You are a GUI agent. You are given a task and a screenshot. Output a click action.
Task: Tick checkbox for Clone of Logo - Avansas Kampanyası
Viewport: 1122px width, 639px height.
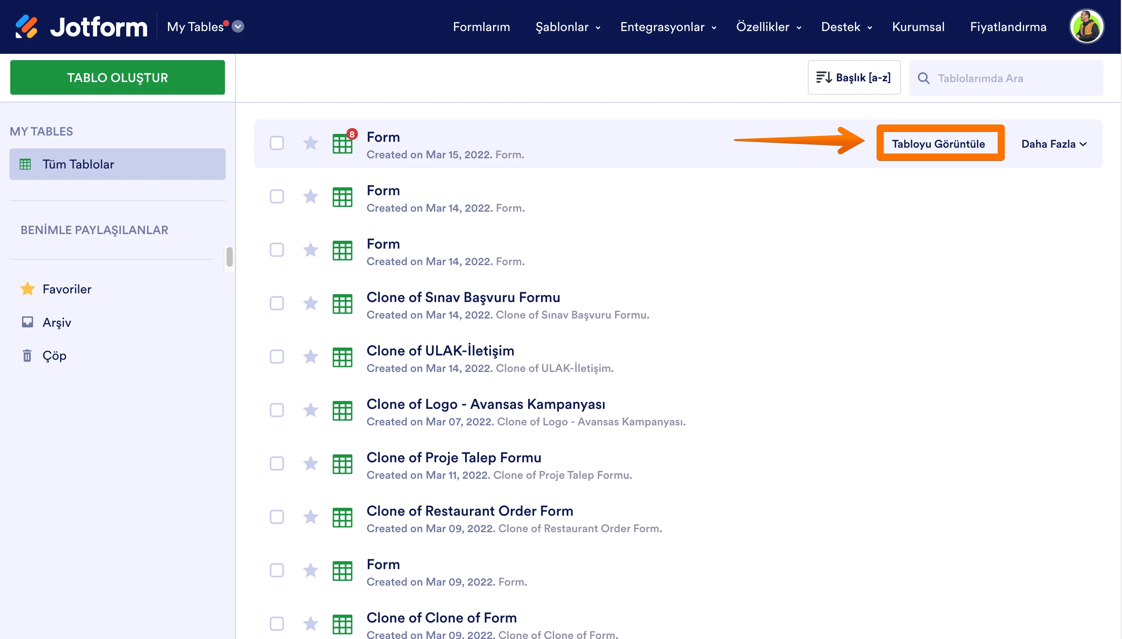click(277, 410)
